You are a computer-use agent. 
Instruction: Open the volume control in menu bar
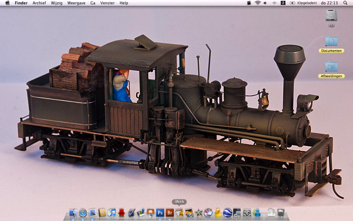(x=265, y=3)
